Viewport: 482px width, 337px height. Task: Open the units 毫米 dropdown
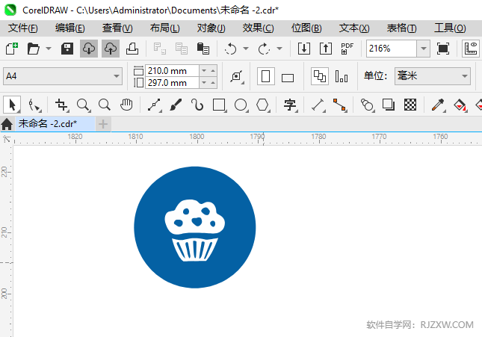coord(433,76)
